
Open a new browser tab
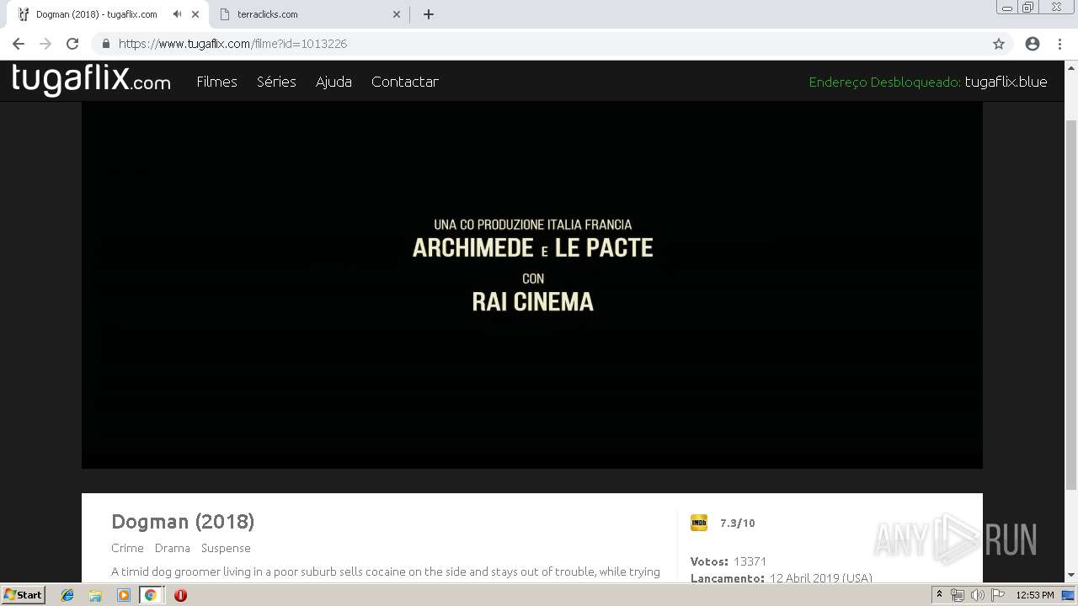tap(429, 14)
